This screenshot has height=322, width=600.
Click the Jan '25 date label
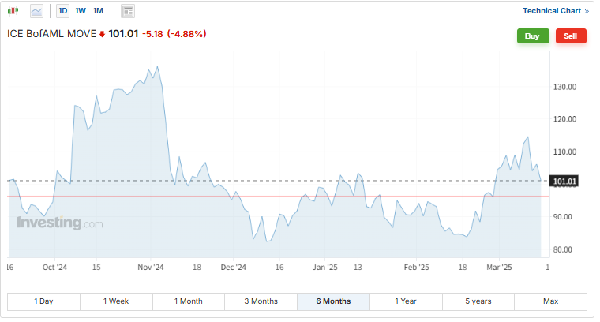click(x=325, y=268)
